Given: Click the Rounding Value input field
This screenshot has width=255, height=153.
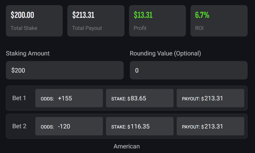Looking at the screenshot, I should pyautogui.click(x=188, y=70).
